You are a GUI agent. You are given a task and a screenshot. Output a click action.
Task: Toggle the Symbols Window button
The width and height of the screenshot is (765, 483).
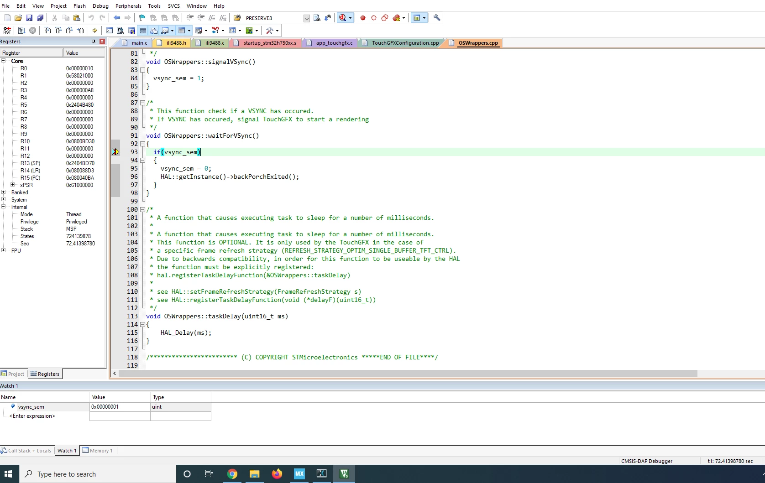(x=131, y=31)
